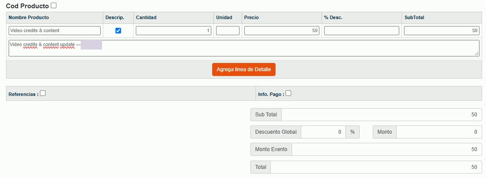Screen dimensions: 486x178
Task: Click the Monto label
Action: (384, 132)
